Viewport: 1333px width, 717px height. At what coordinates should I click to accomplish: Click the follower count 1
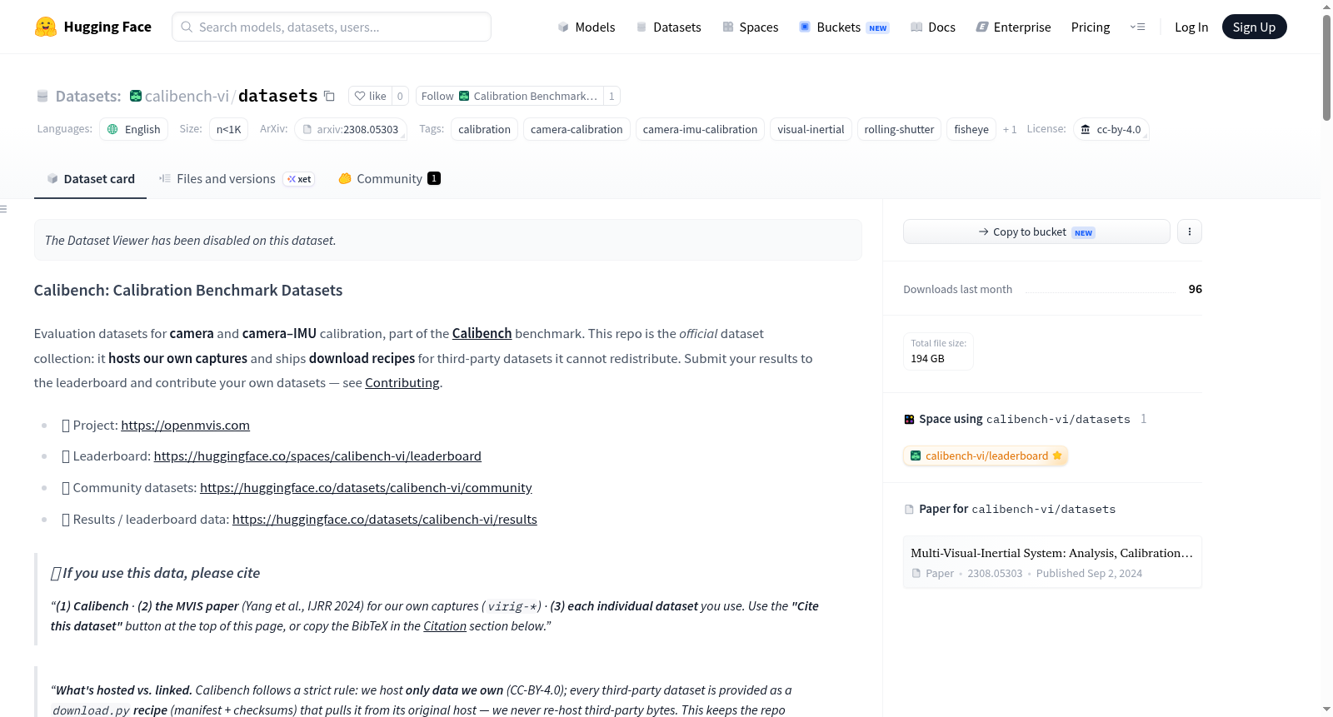point(612,96)
